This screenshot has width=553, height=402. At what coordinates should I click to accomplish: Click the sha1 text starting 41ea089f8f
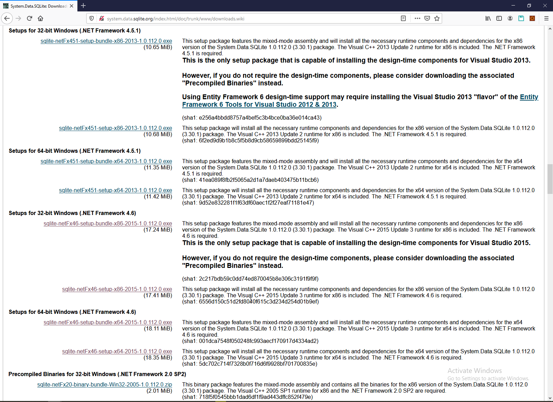[251, 180]
